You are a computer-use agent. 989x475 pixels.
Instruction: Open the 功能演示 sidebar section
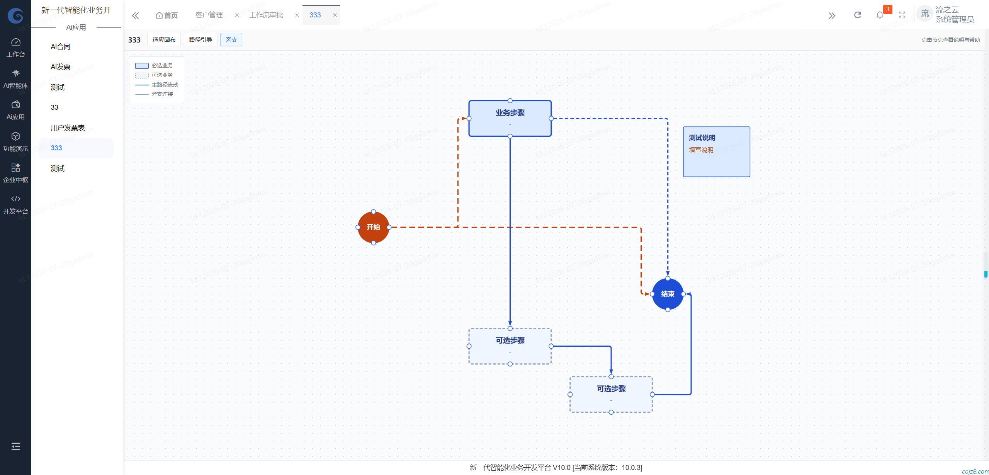(15, 142)
